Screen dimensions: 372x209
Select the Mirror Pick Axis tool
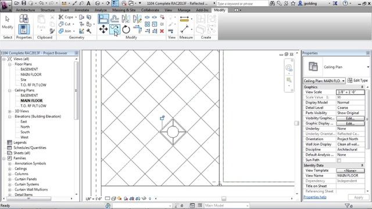pos(126,19)
